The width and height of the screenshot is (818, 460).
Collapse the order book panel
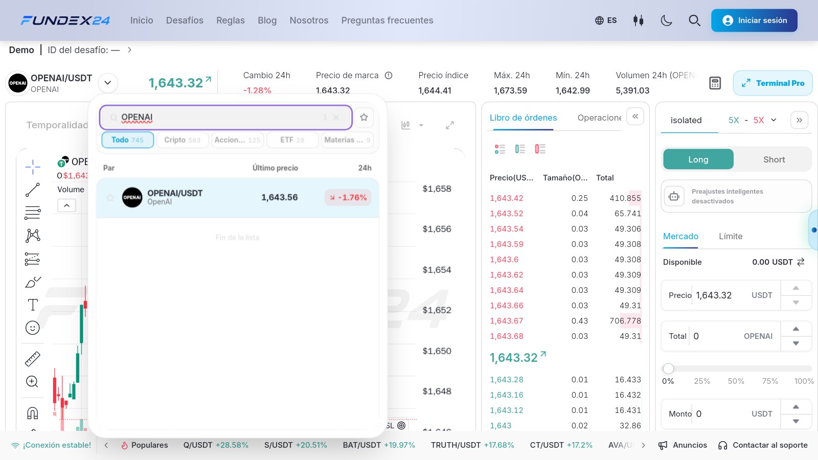(x=635, y=117)
